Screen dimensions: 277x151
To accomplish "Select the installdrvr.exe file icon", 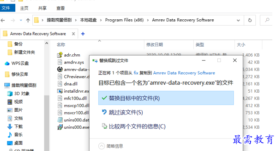I will click(x=60, y=91).
